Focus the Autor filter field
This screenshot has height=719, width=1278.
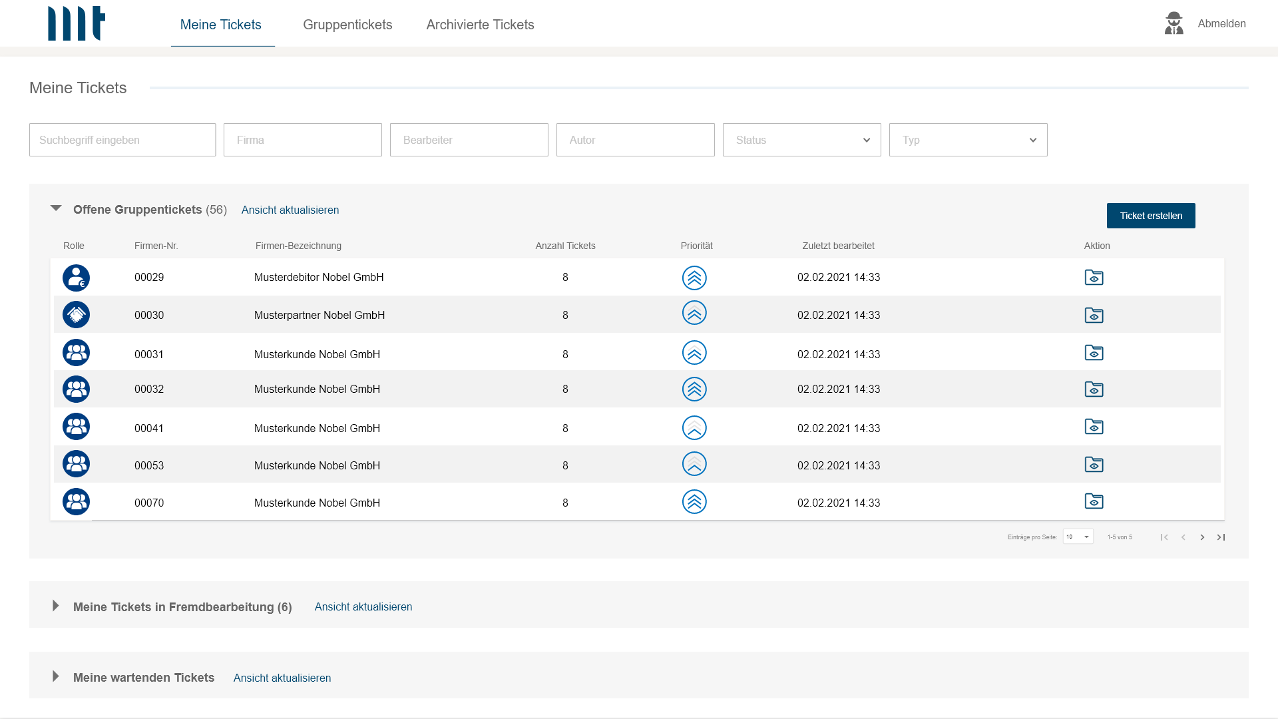[636, 140]
